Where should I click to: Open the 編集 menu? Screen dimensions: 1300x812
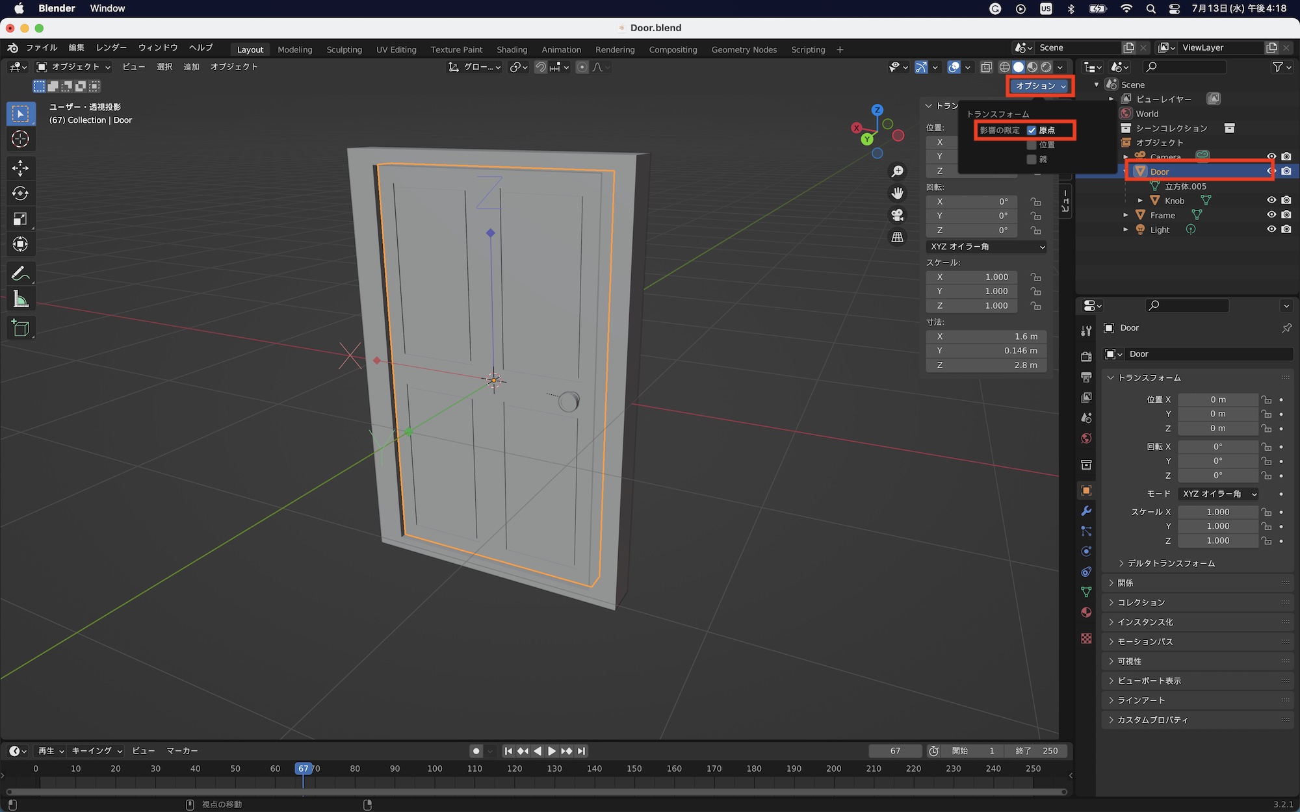[76, 47]
